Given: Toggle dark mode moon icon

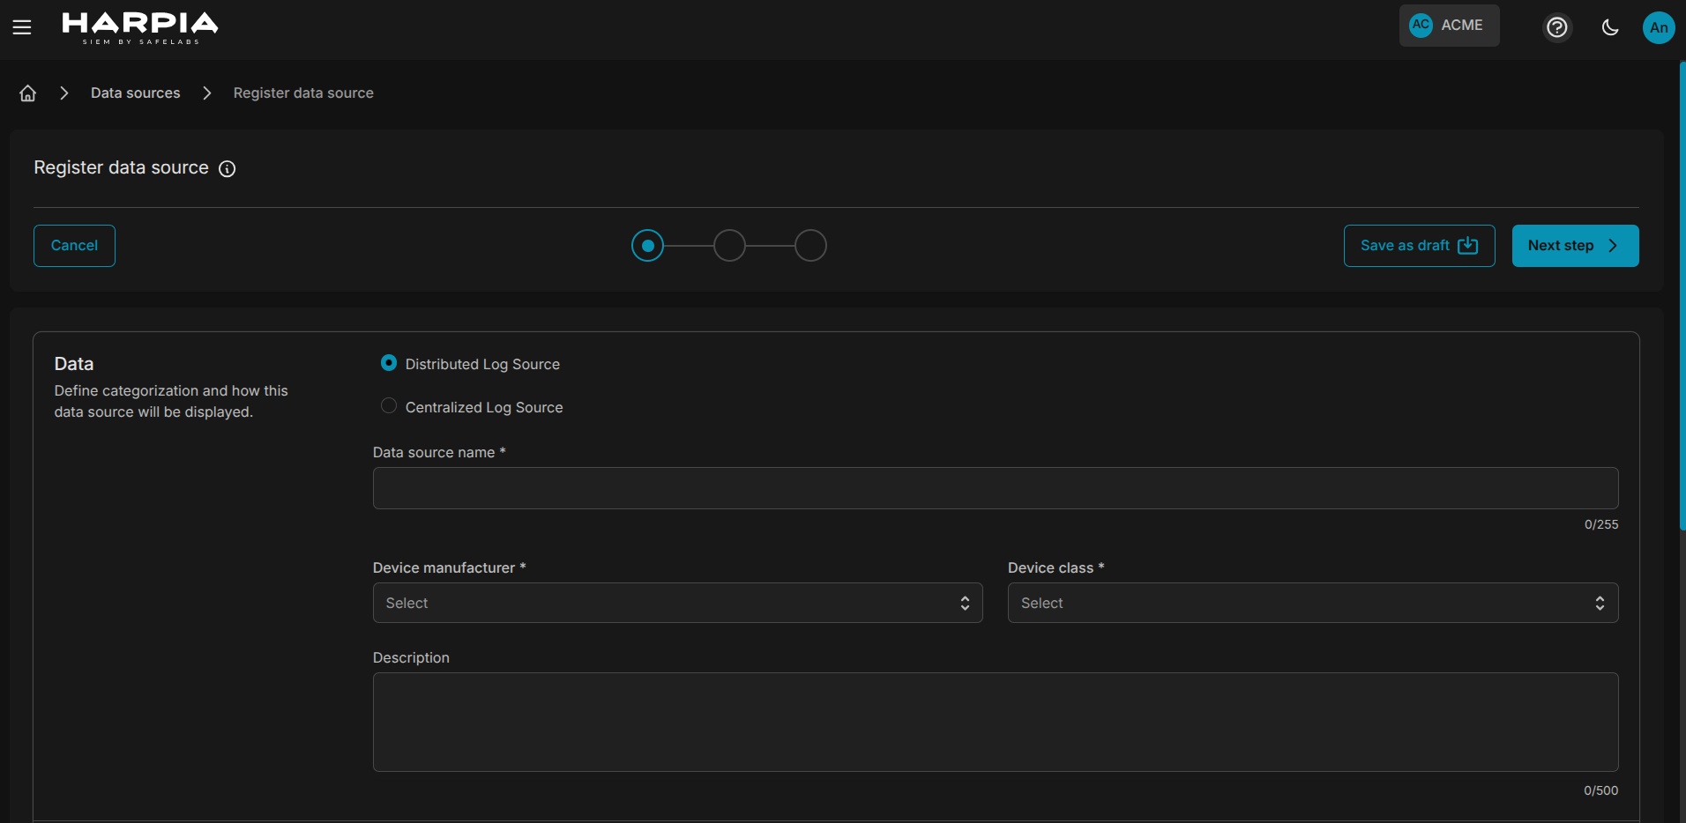Looking at the screenshot, I should click(1610, 27).
